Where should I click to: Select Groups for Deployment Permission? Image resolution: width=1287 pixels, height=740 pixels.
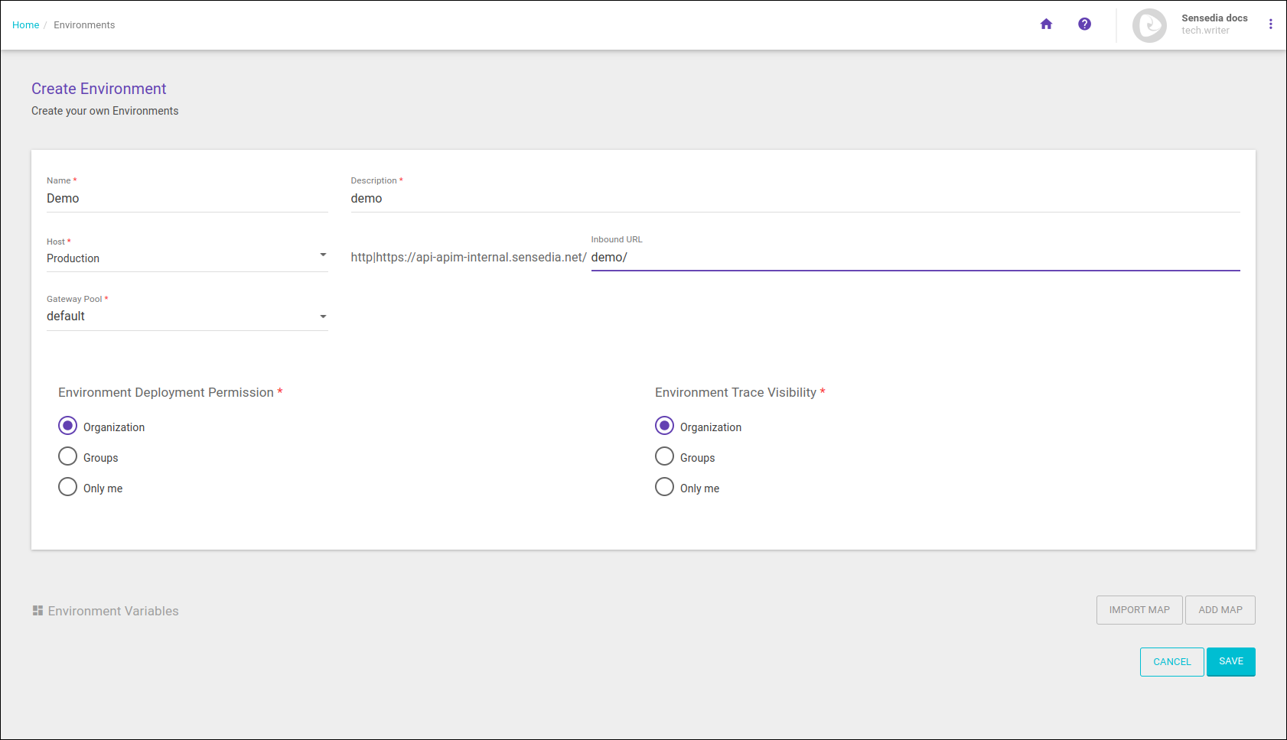(68, 456)
